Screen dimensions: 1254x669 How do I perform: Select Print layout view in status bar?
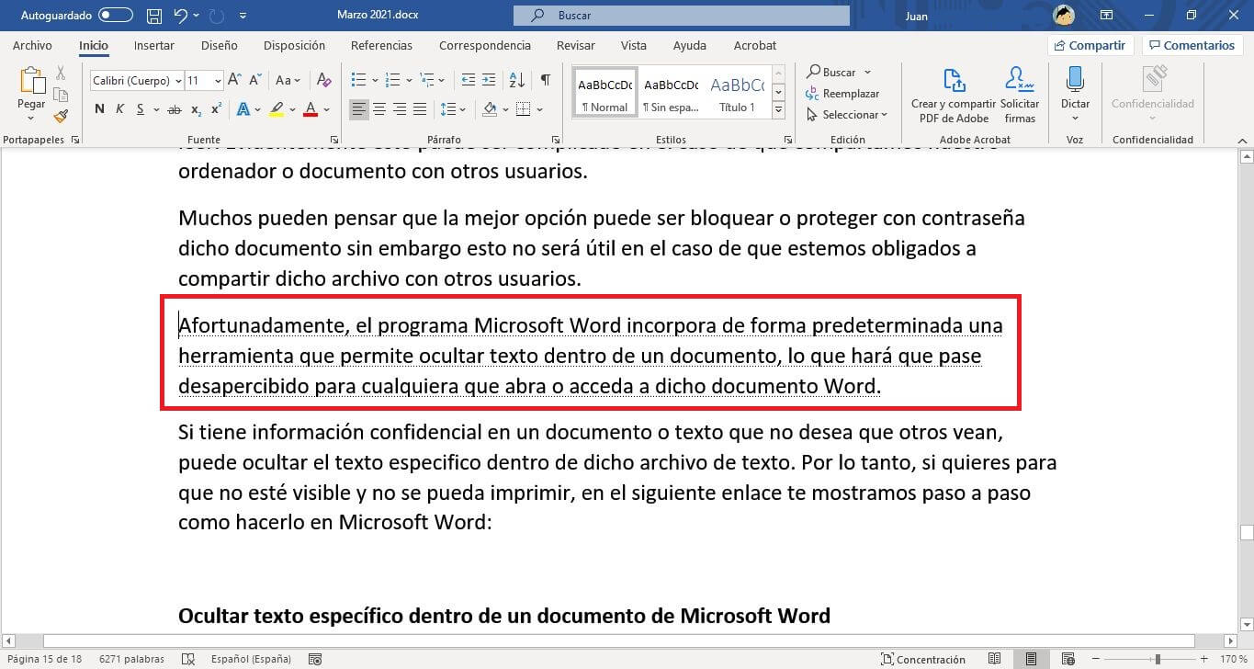1031,659
